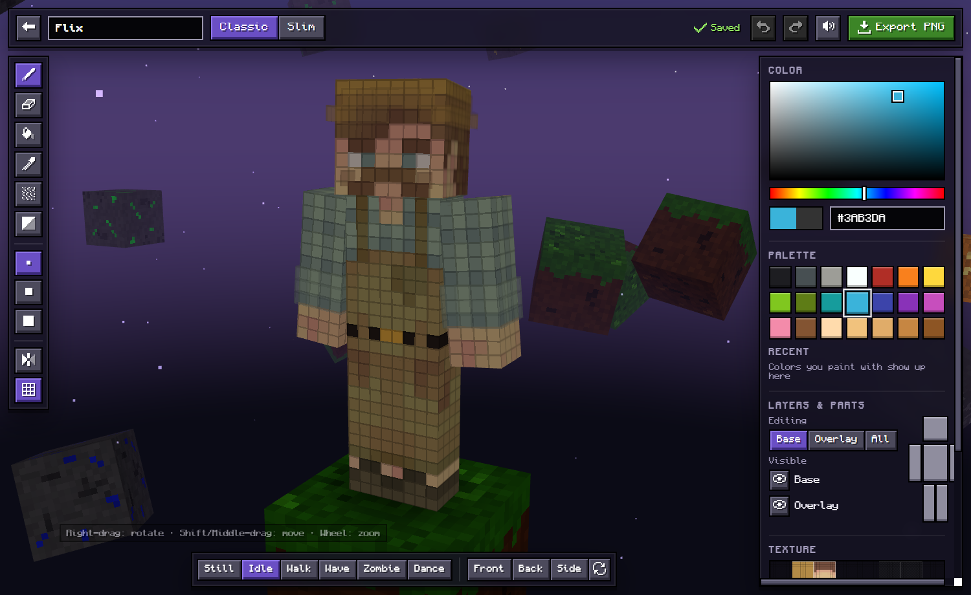Toggle the Mirror symmetry tool

[x=28, y=360]
